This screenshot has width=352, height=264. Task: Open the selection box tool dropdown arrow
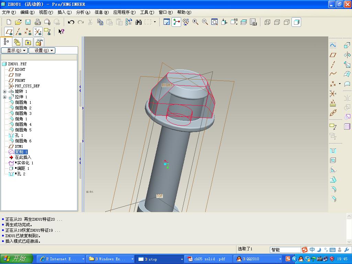click(x=155, y=22)
